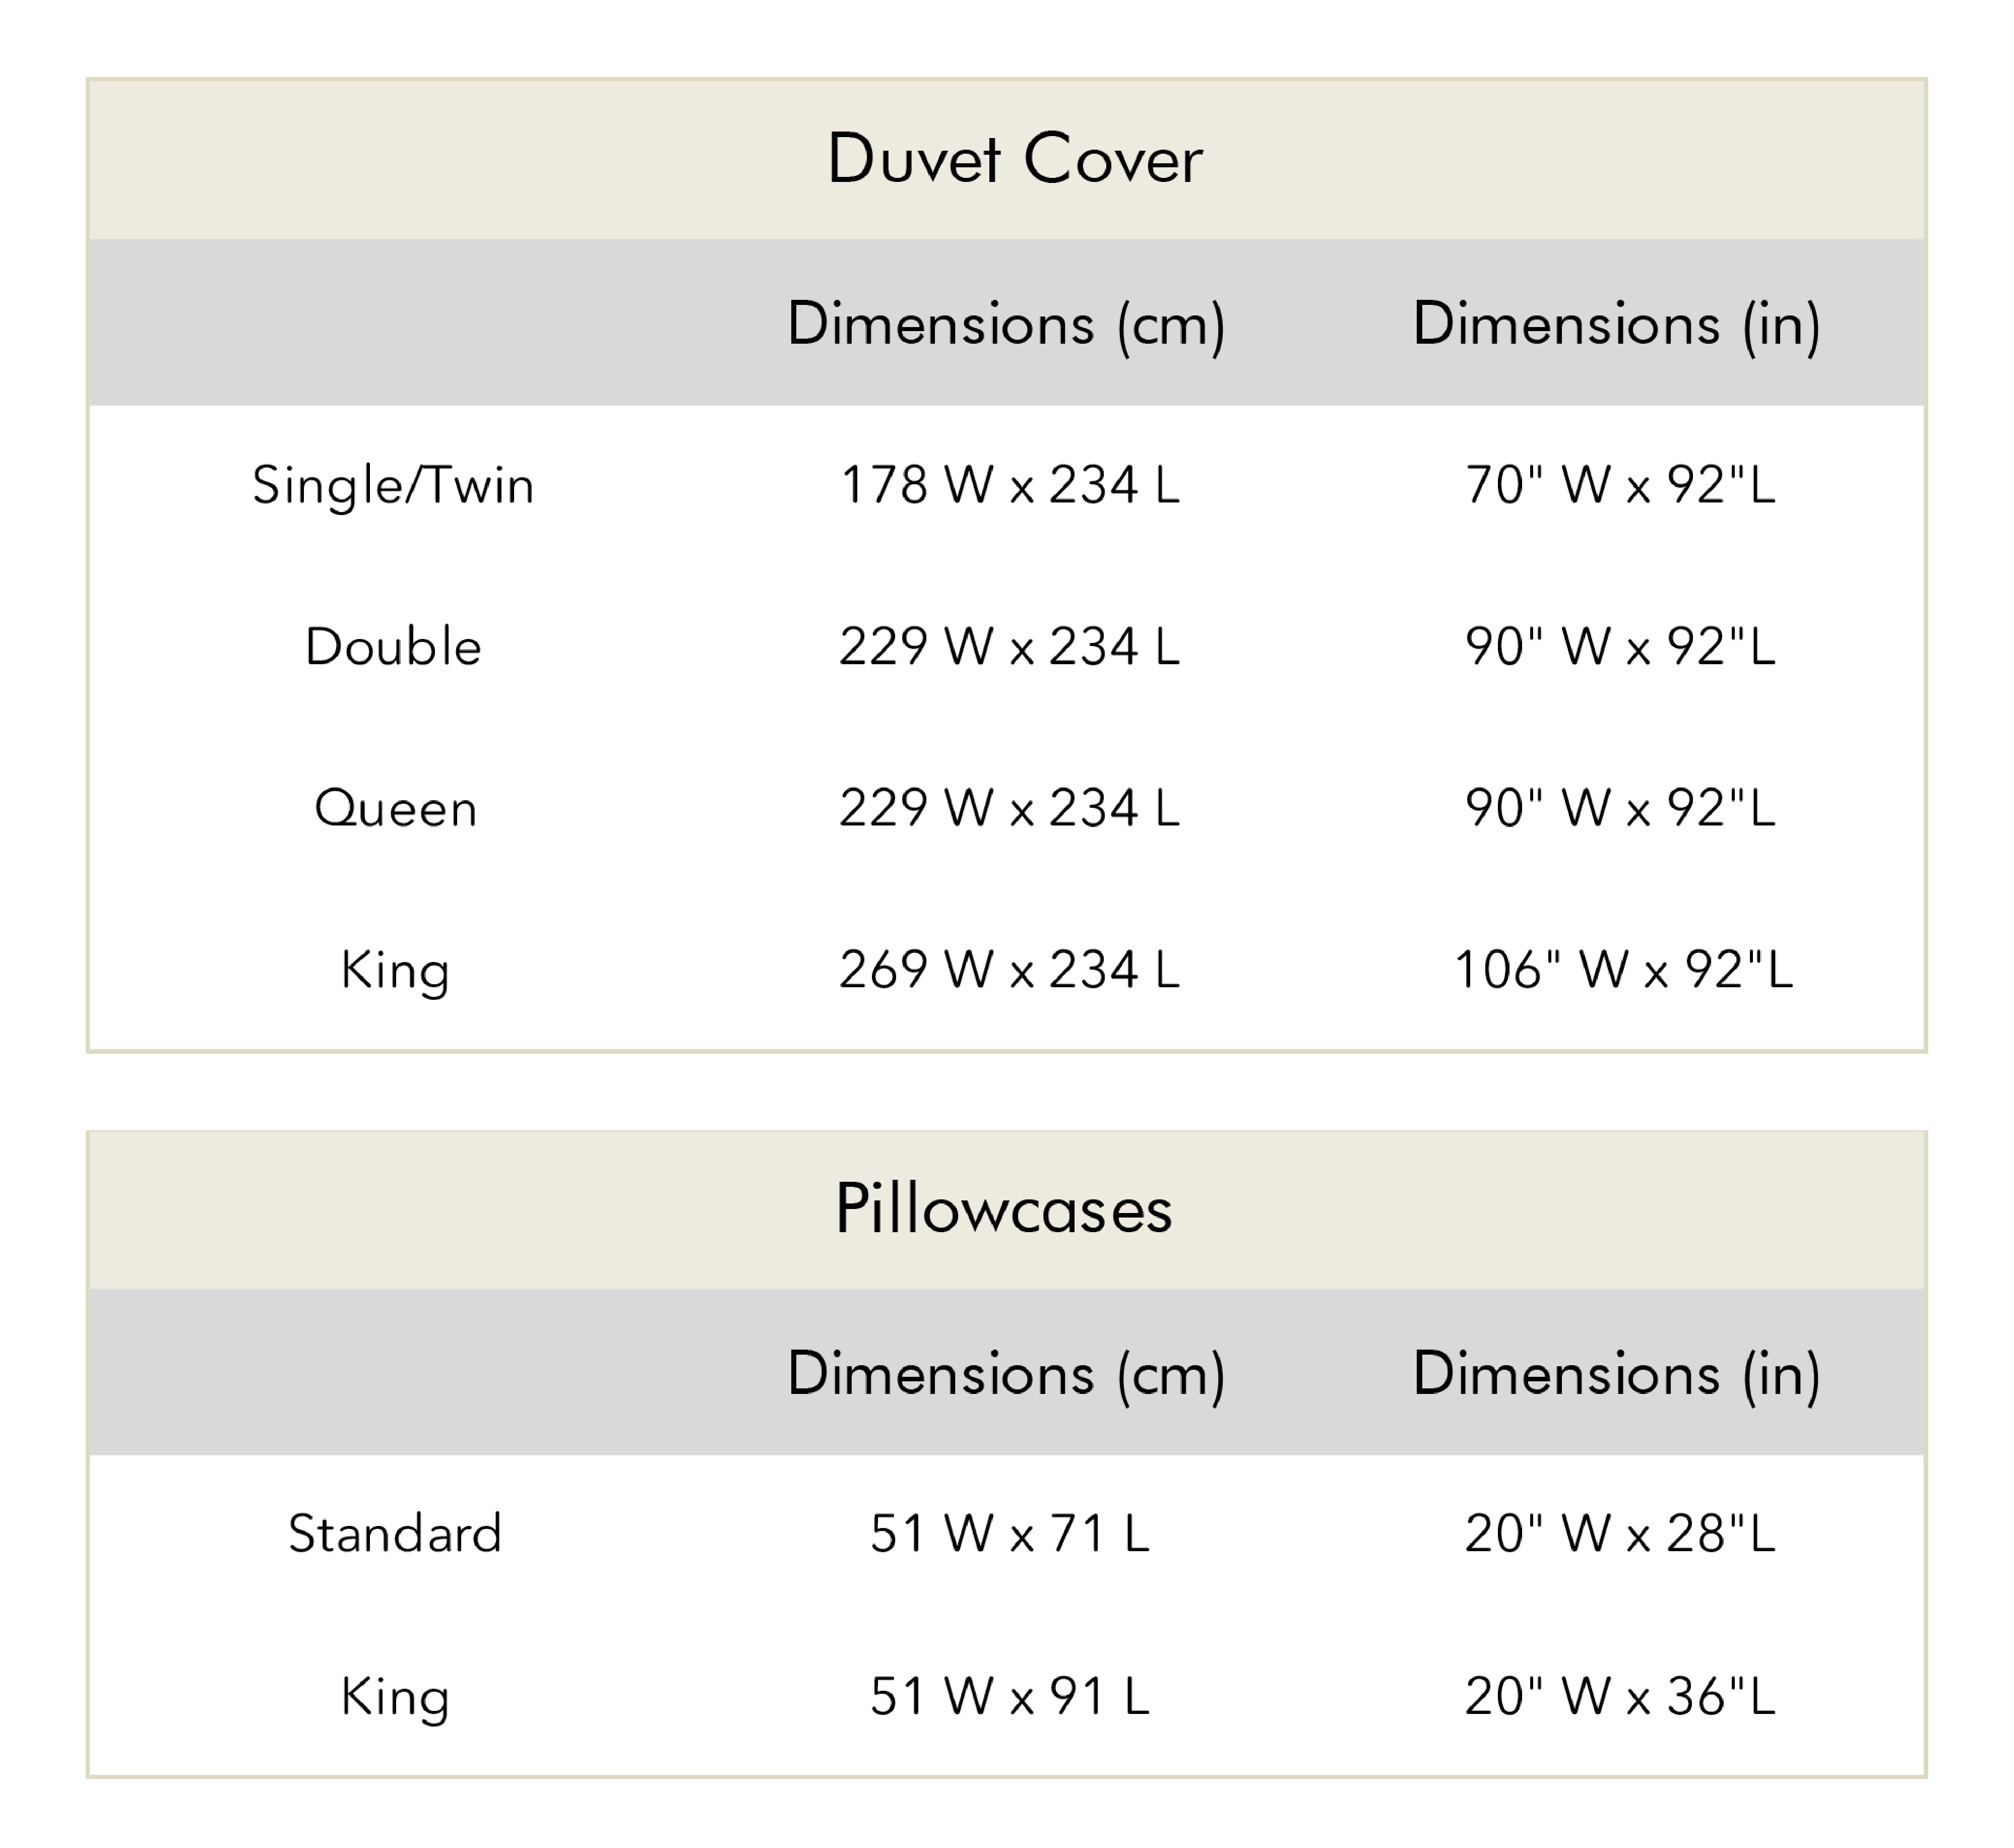The width and height of the screenshot is (2014, 1848).
Task: Select the Double row's centimeter dimensions
Action: tap(1010, 647)
